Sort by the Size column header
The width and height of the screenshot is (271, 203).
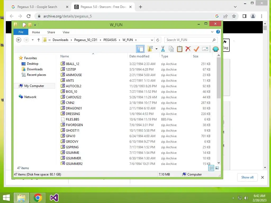coord(196,56)
